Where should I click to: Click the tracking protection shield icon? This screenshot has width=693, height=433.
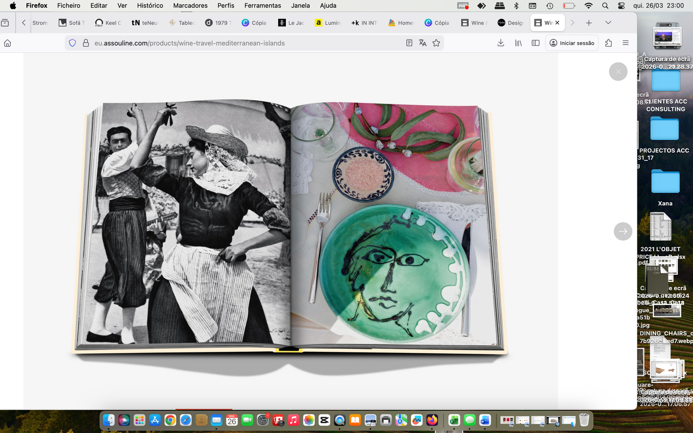[x=72, y=43]
